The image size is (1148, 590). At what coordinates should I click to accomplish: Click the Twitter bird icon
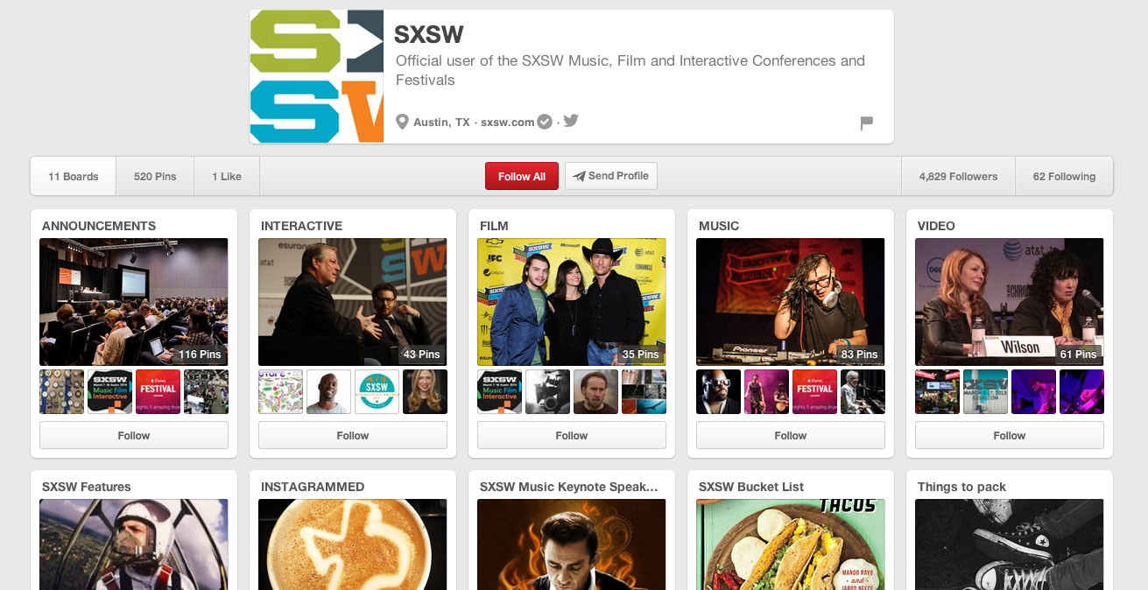pos(571,121)
